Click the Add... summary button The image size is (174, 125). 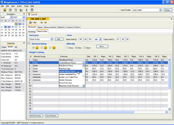pos(59,39)
